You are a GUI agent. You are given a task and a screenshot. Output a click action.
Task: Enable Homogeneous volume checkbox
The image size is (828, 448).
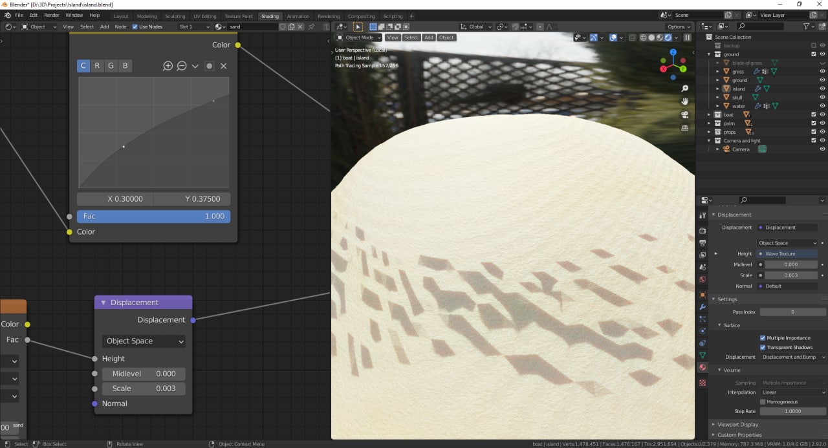point(763,401)
